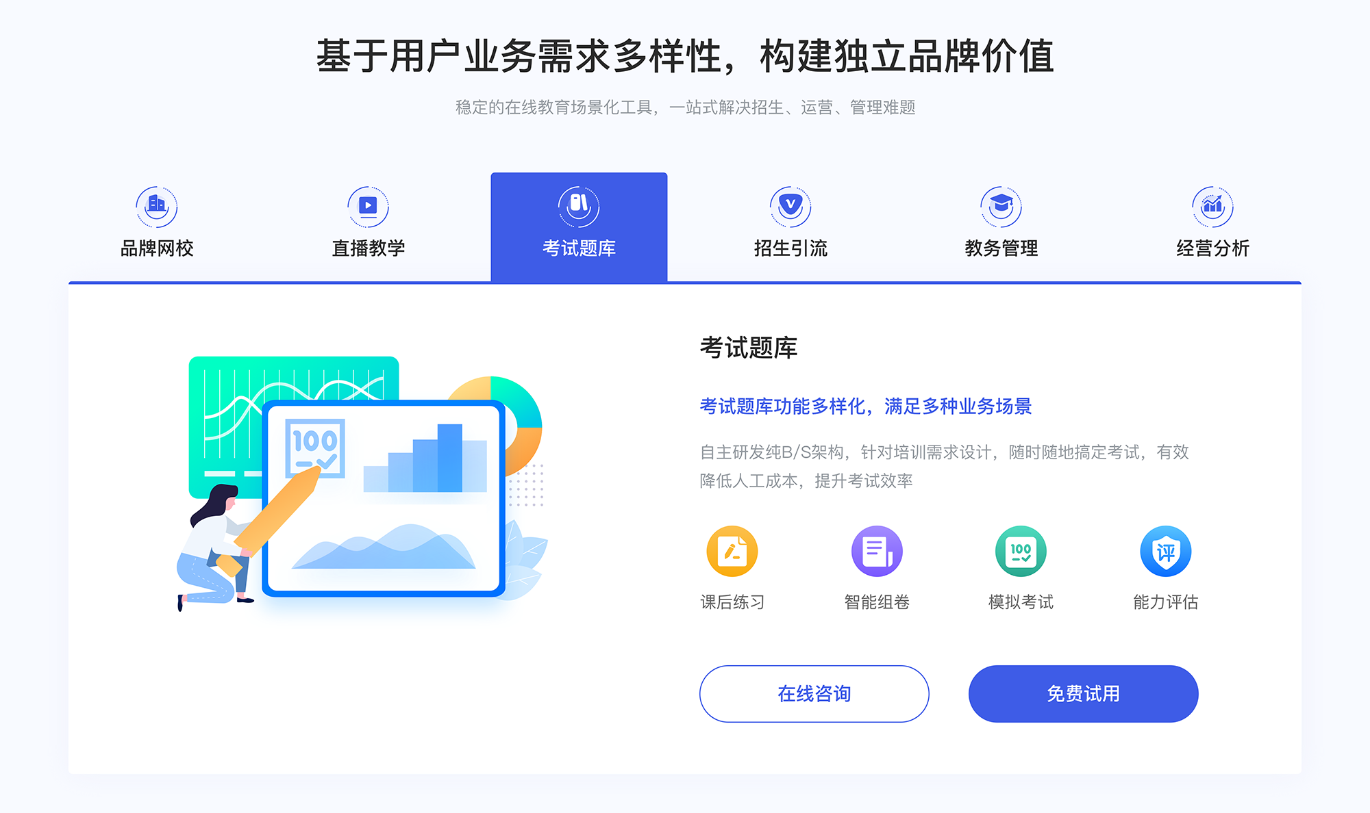Click the 品牌网校 icon

tap(155, 203)
